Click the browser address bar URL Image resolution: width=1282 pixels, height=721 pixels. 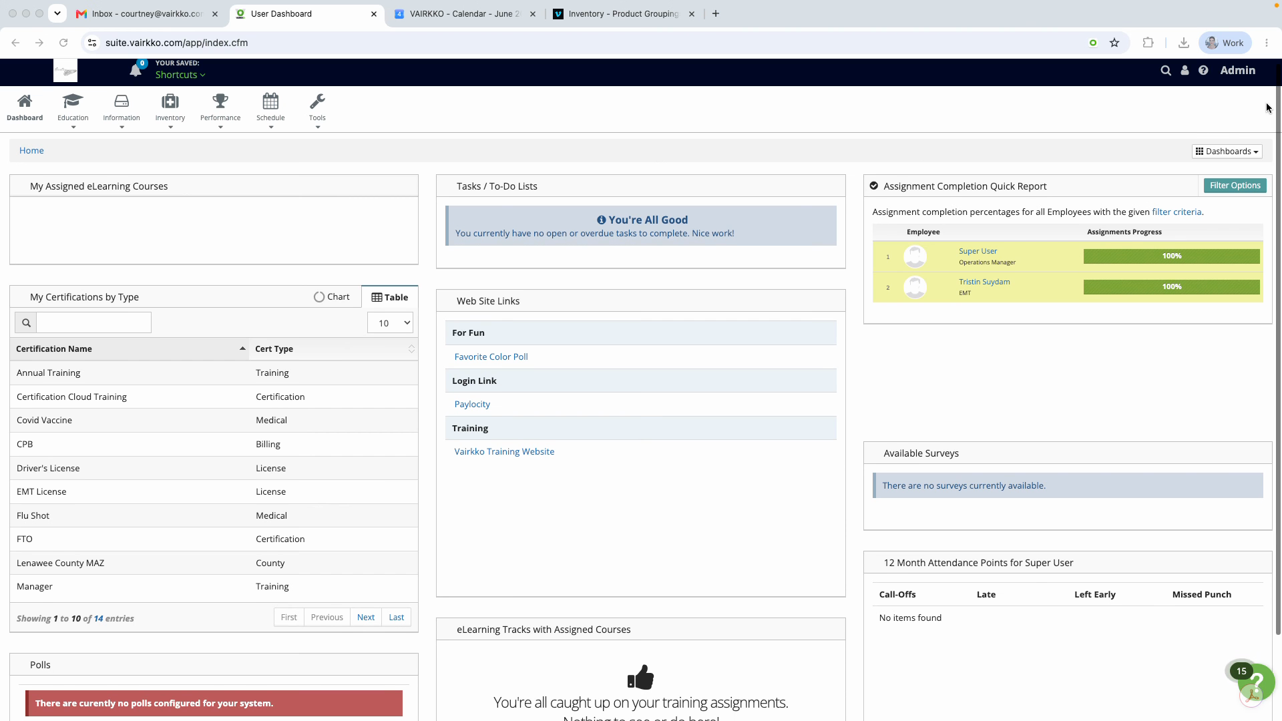point(176,43)
